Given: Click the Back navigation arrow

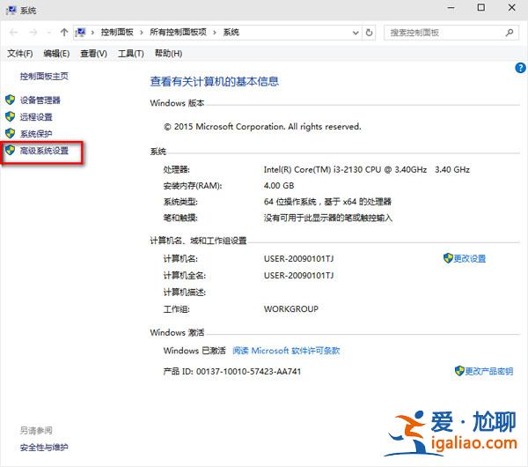Looking at the screenshot, I should (14, 33).
